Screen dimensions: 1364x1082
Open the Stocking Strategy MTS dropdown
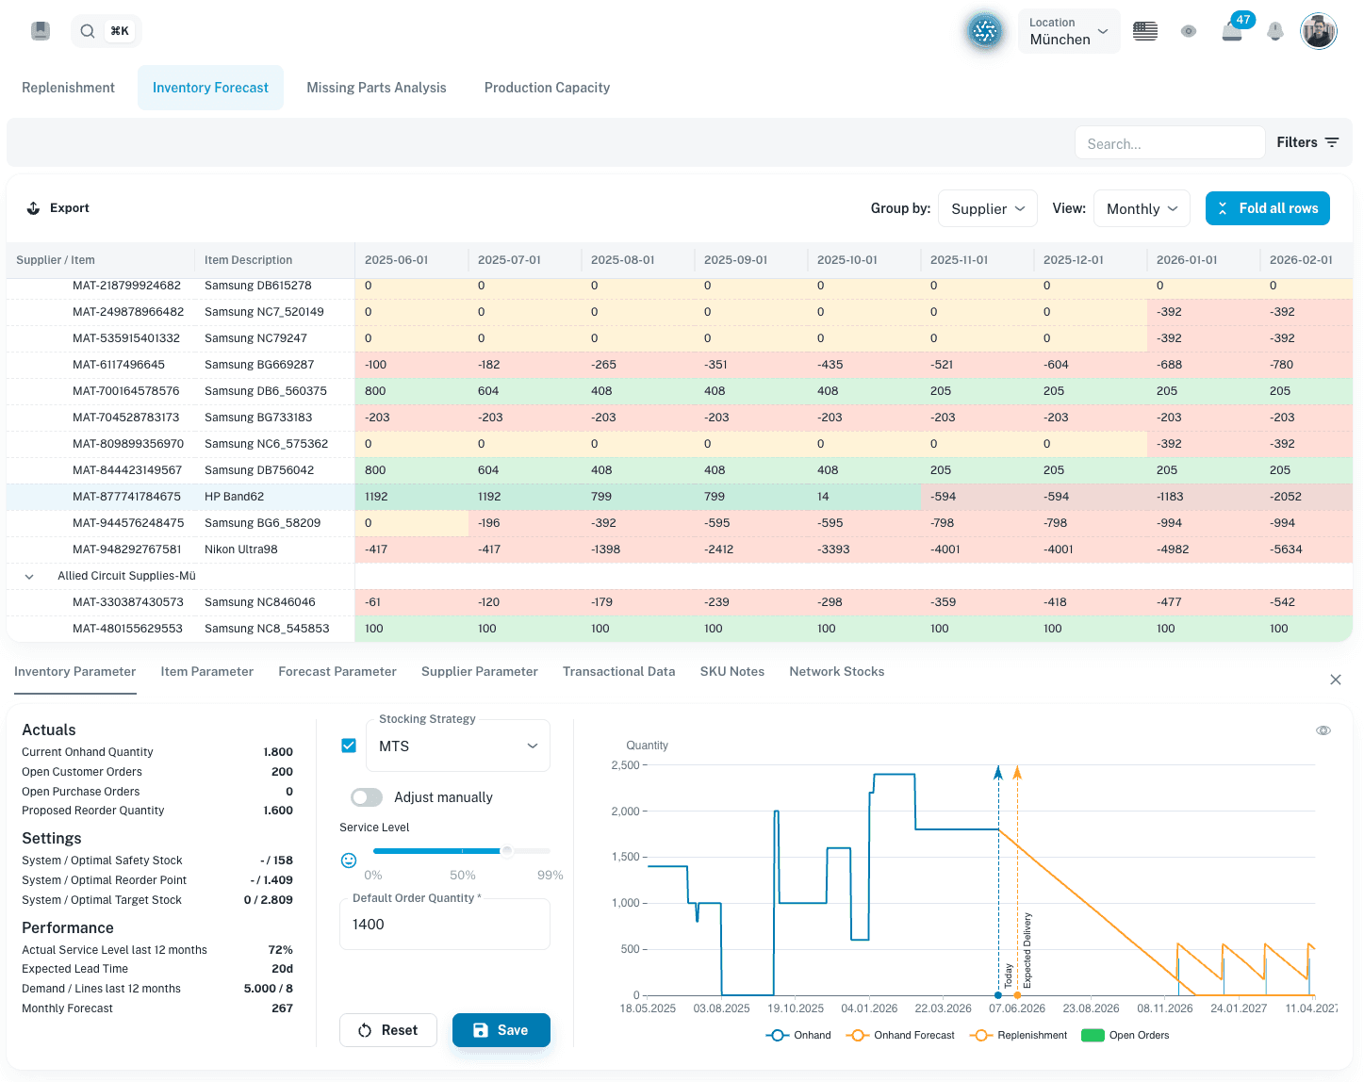tap(458, 746)
